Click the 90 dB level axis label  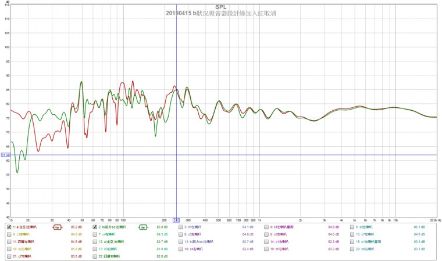8,75
